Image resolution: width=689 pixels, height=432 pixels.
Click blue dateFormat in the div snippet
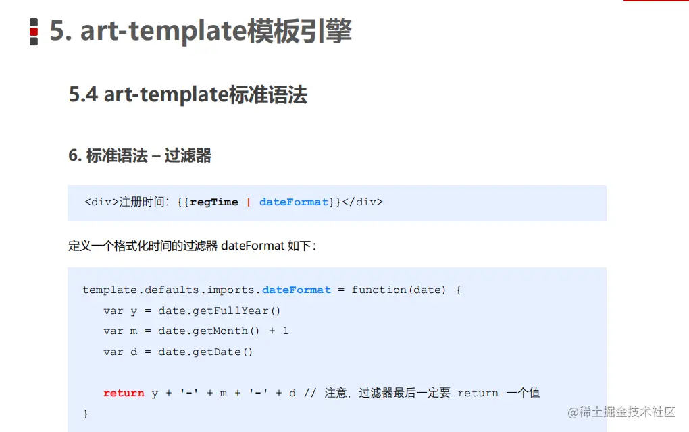pos(293,202)
